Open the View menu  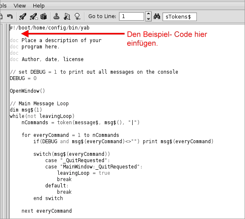click(x=20, y=6)
